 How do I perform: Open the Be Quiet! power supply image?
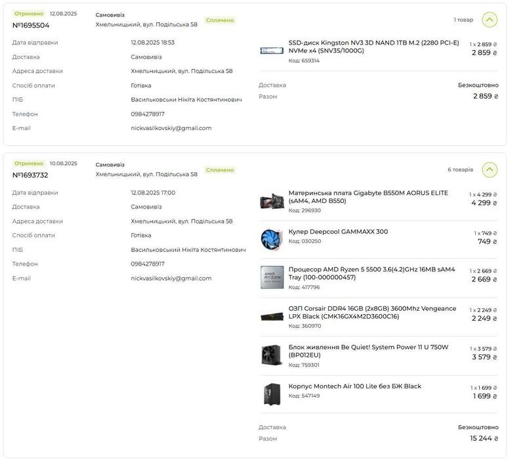tap(272, 355)
